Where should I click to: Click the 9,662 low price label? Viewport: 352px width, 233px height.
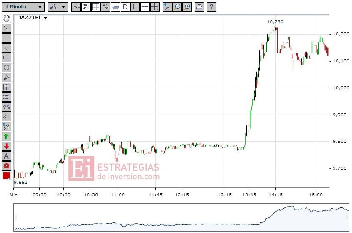tap(21, 182)
